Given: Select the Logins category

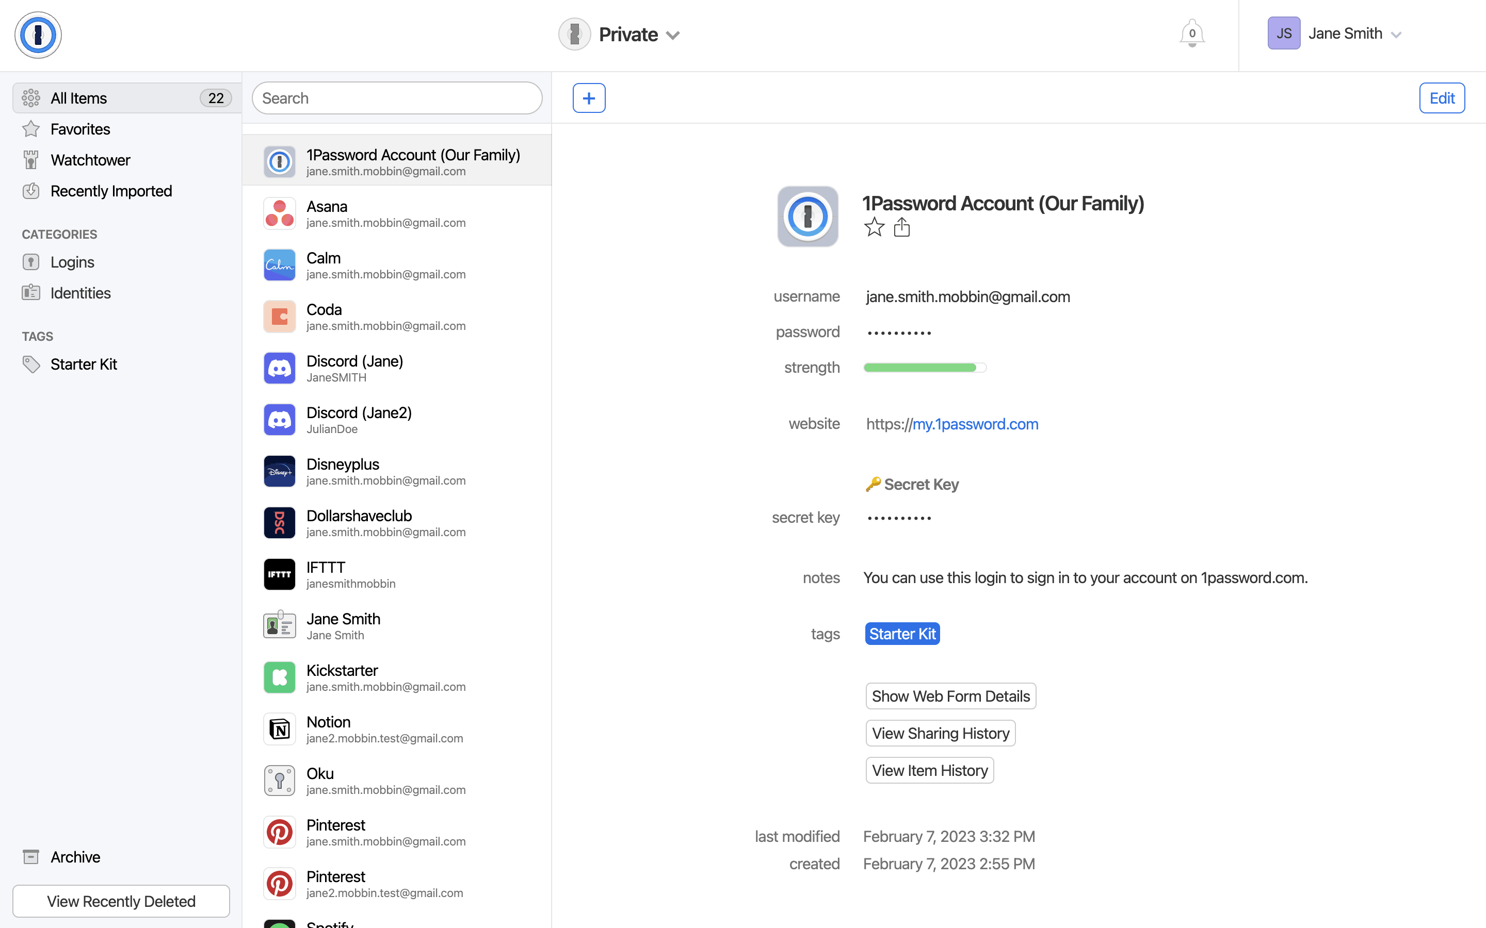Looking at the screenshot, I should tap(72, 262).
